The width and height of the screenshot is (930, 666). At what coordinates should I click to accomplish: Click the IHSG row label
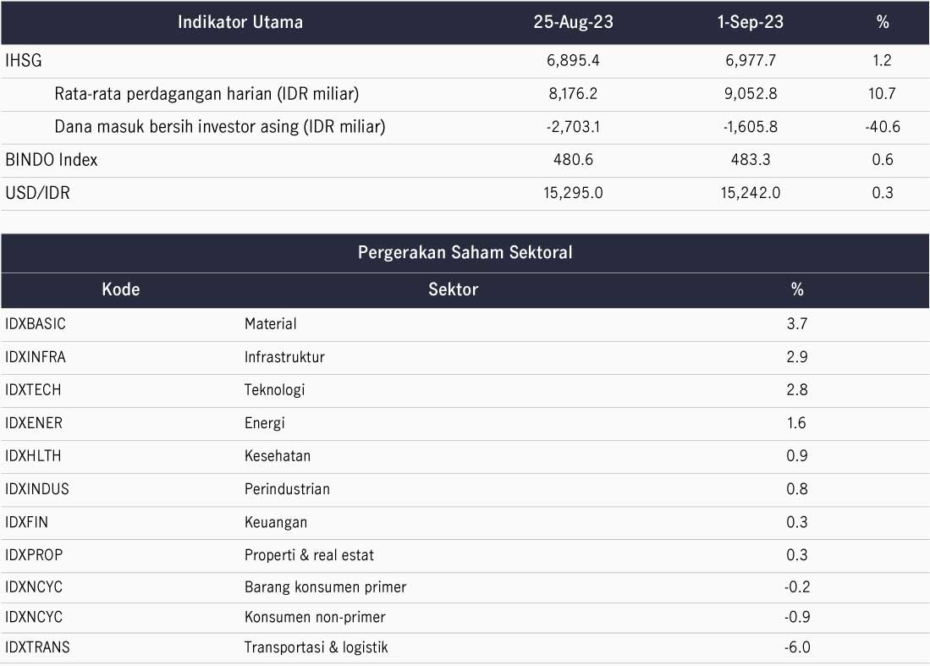pyautogui.click(x=24, y=60)
